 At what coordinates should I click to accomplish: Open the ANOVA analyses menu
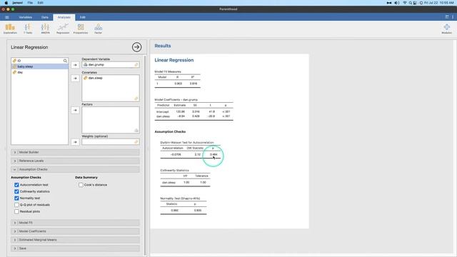[x=45, y=29]
